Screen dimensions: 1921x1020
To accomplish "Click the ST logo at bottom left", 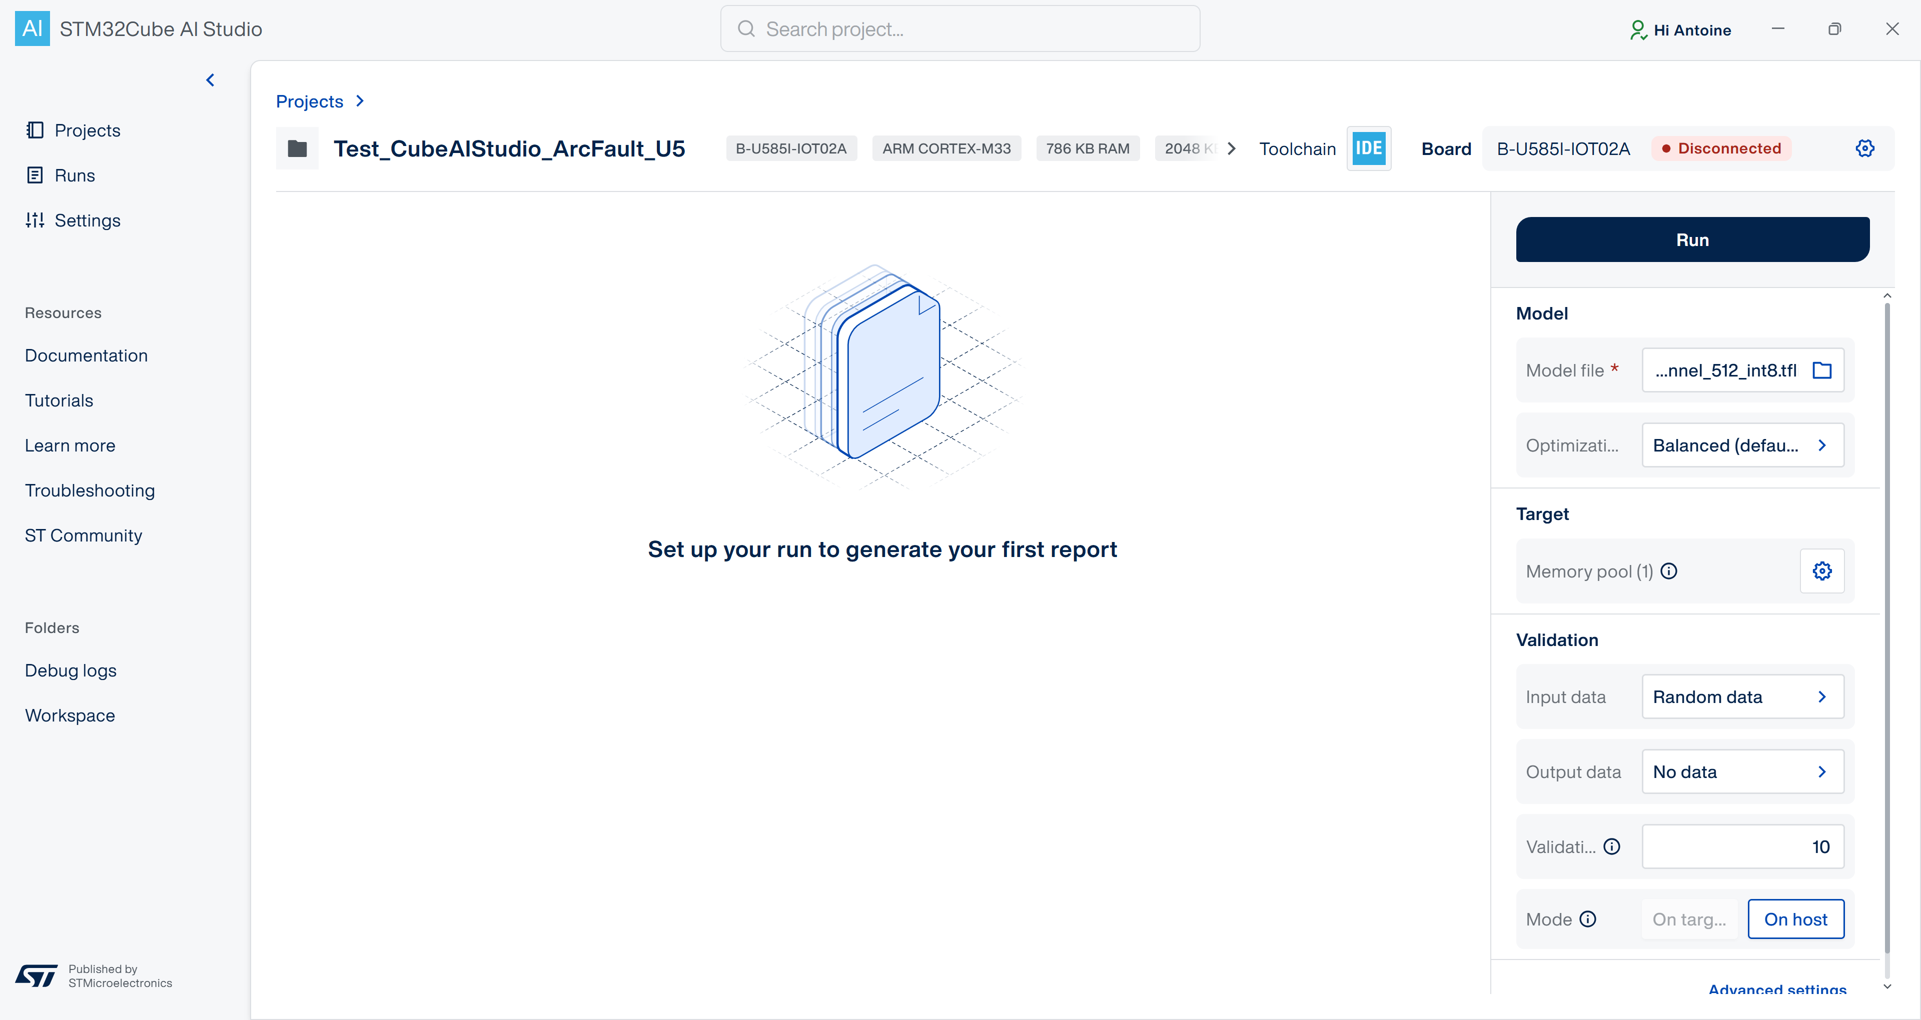I will 37,975.
